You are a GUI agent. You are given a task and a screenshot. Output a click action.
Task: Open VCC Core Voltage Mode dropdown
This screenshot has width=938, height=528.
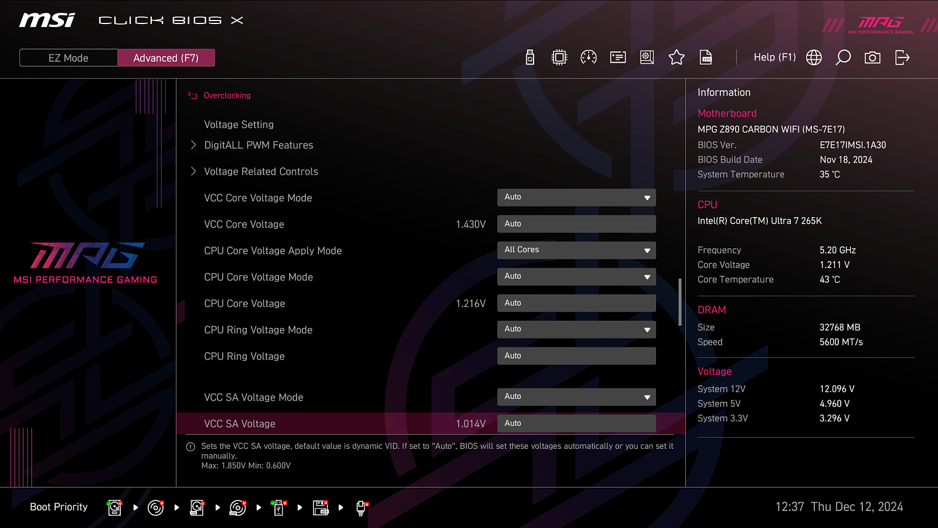coord(576,197)
